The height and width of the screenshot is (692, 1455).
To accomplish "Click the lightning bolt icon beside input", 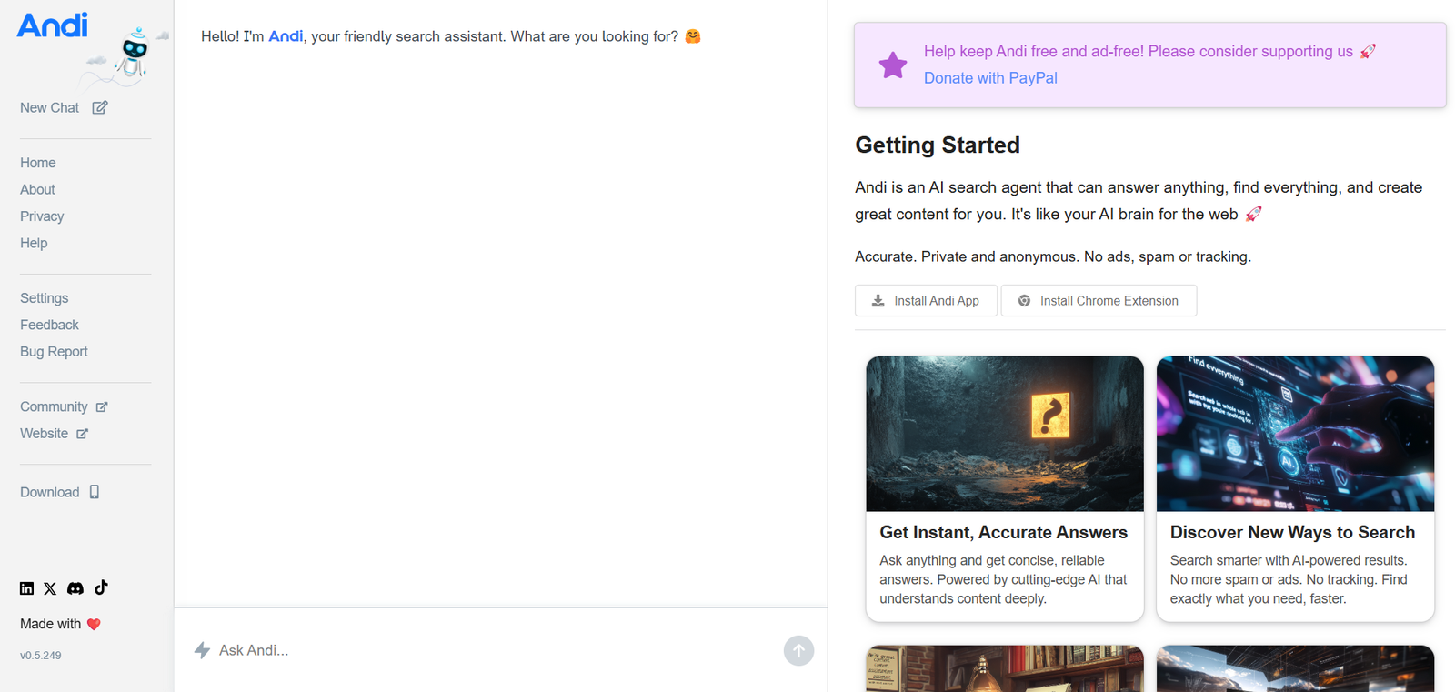I will (x=202, y=650).
